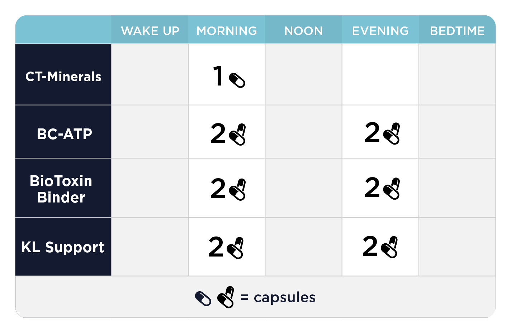The height and width of the screenshot is (332, 511).
Task: Click the single capsule icon for CT-Minerals morning
Action: 237,80
